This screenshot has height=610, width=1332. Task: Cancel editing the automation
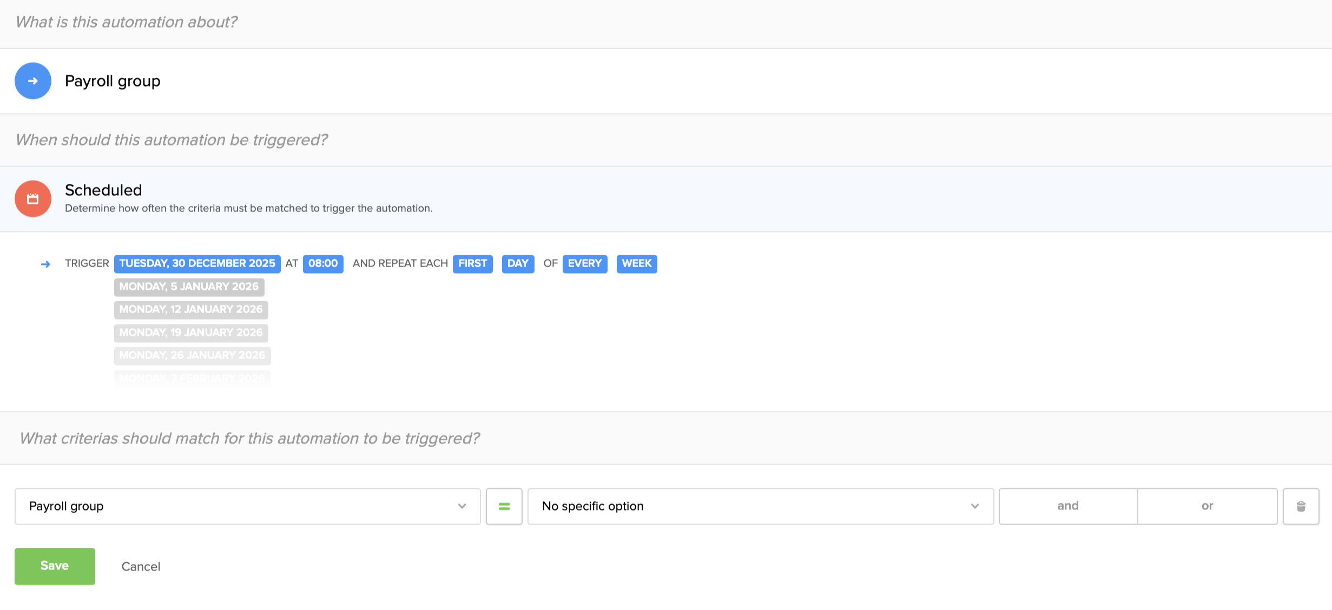pyautogui.click(x=141, y=566)
